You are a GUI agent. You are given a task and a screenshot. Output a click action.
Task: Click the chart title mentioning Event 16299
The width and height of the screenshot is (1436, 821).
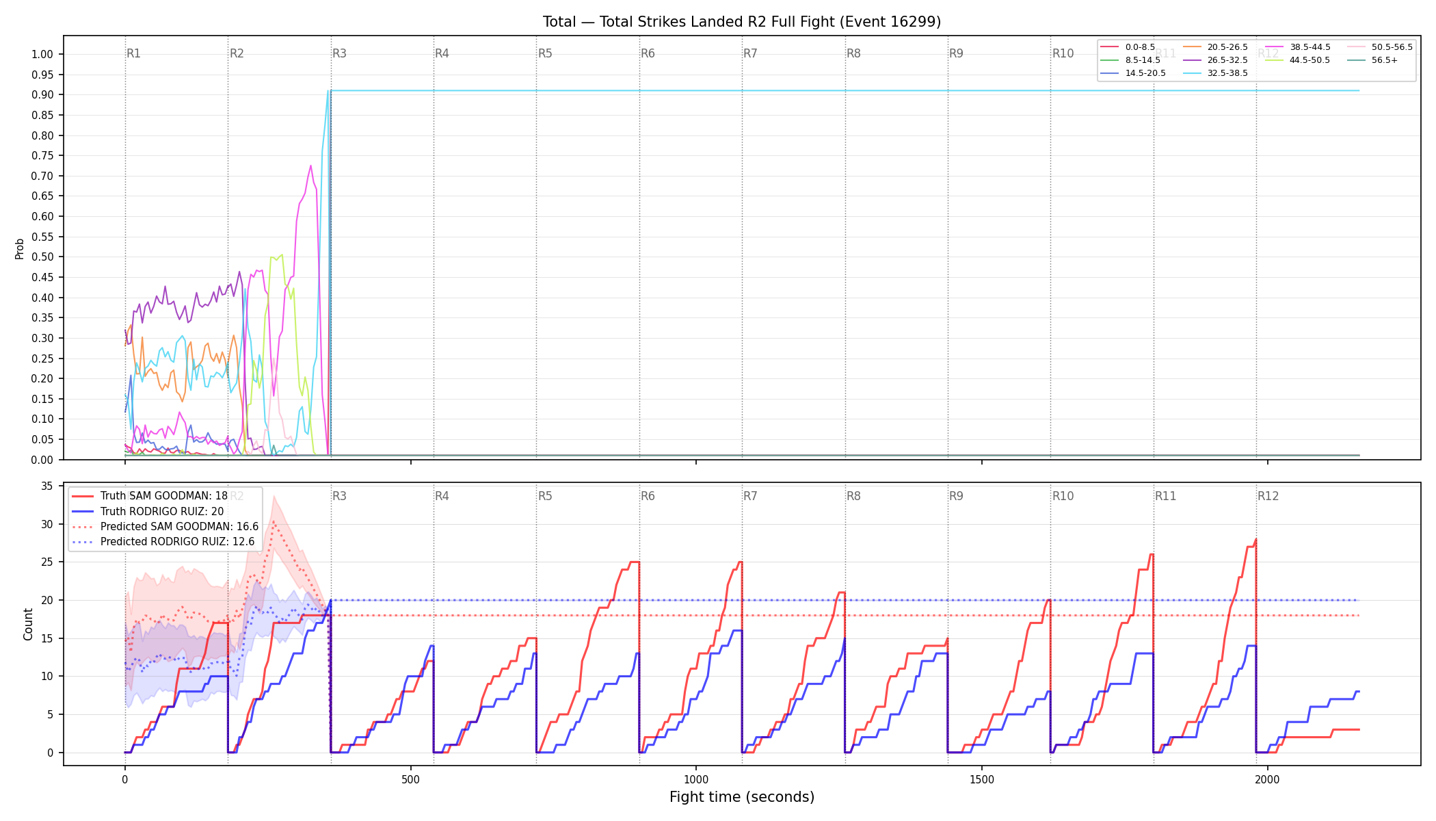click(742, 22)
